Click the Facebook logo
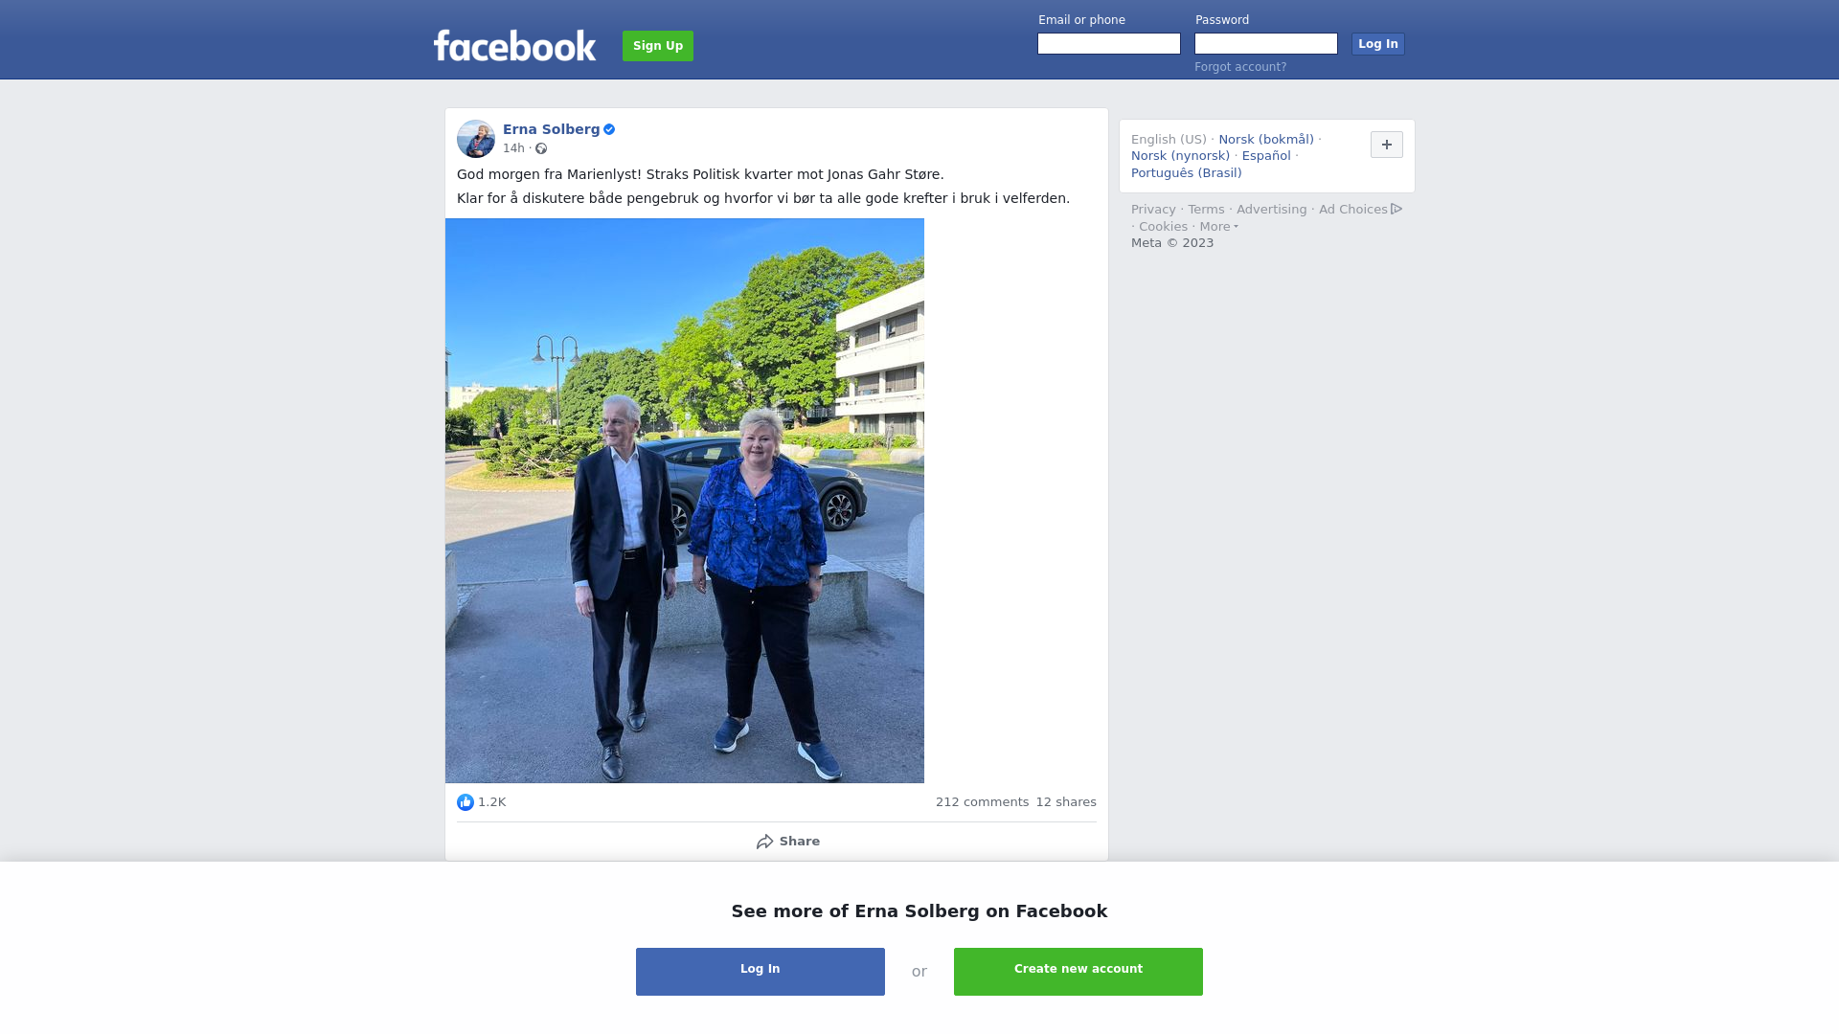The height and width of the screenshot is (1034, 1839). [x=514, y=45]
